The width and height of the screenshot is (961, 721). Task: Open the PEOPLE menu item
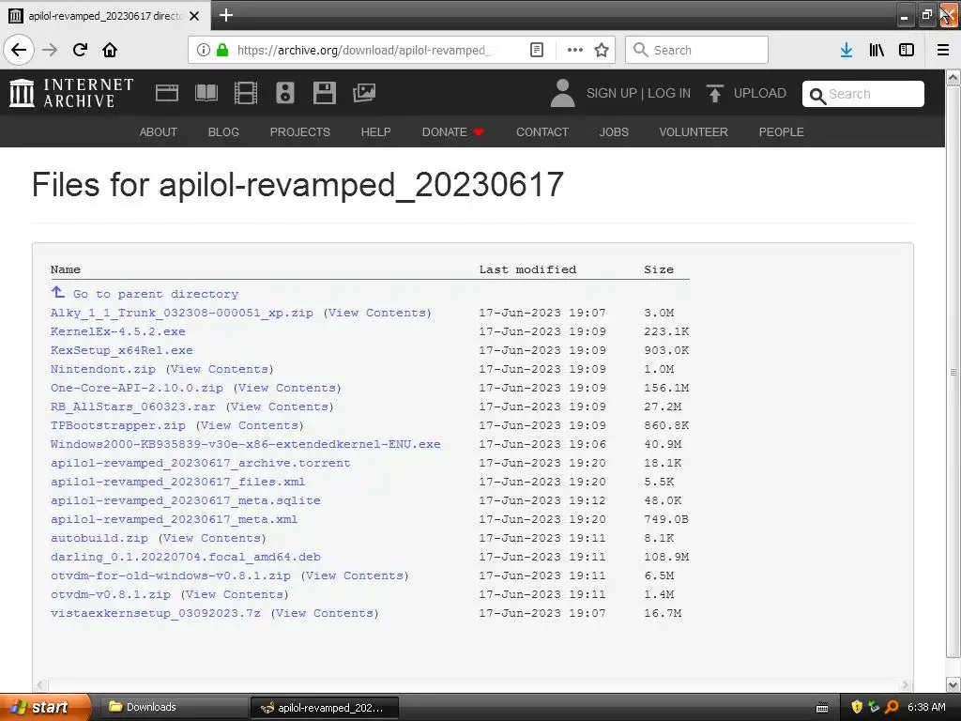point(782,131)
